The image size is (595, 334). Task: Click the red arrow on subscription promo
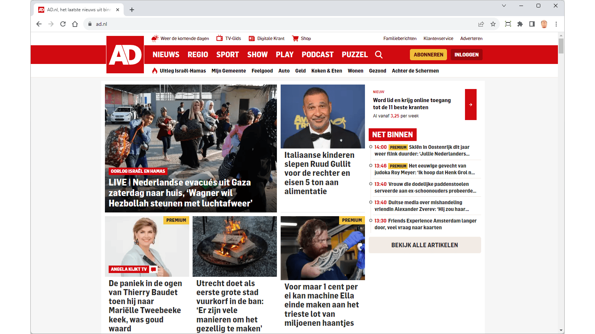pos(471,104)
